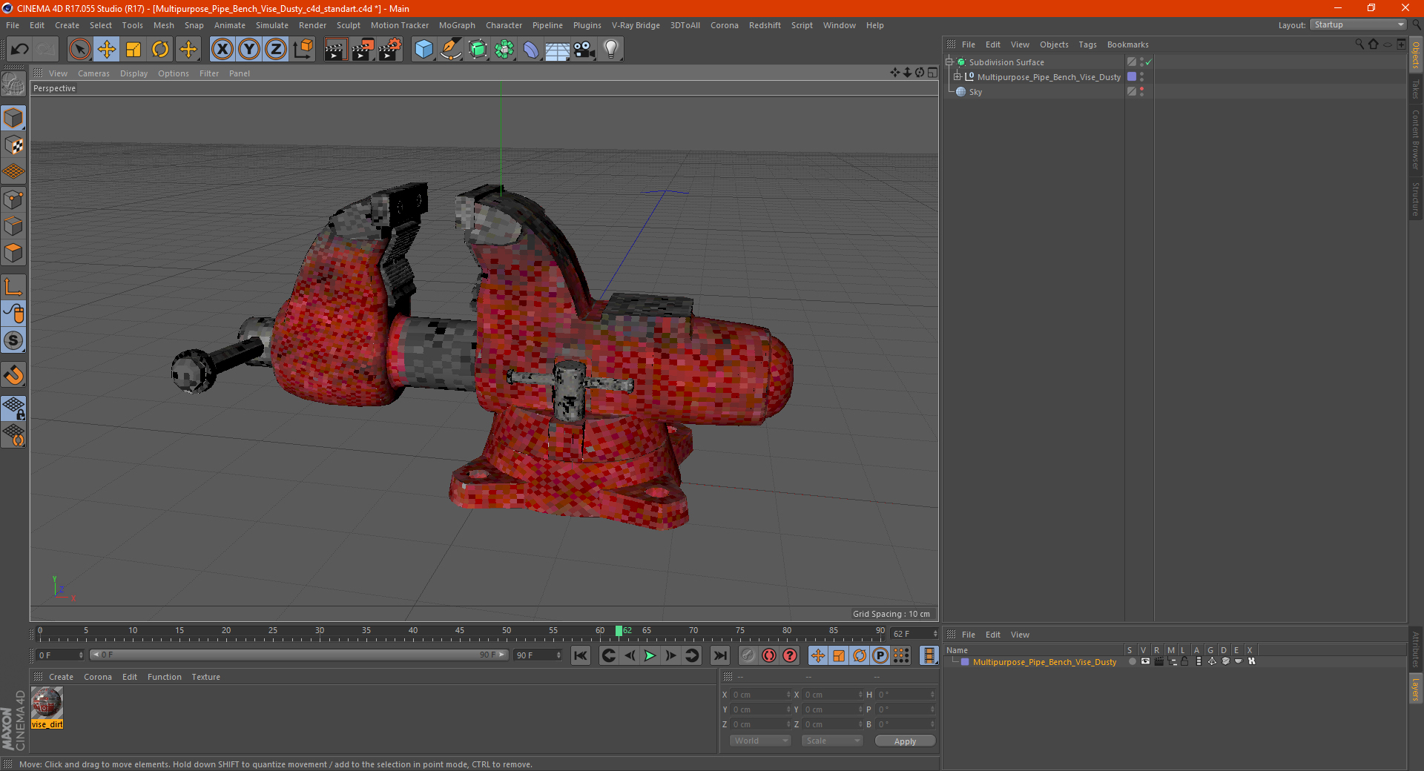Open the Sculpt menu

[349, 25]
